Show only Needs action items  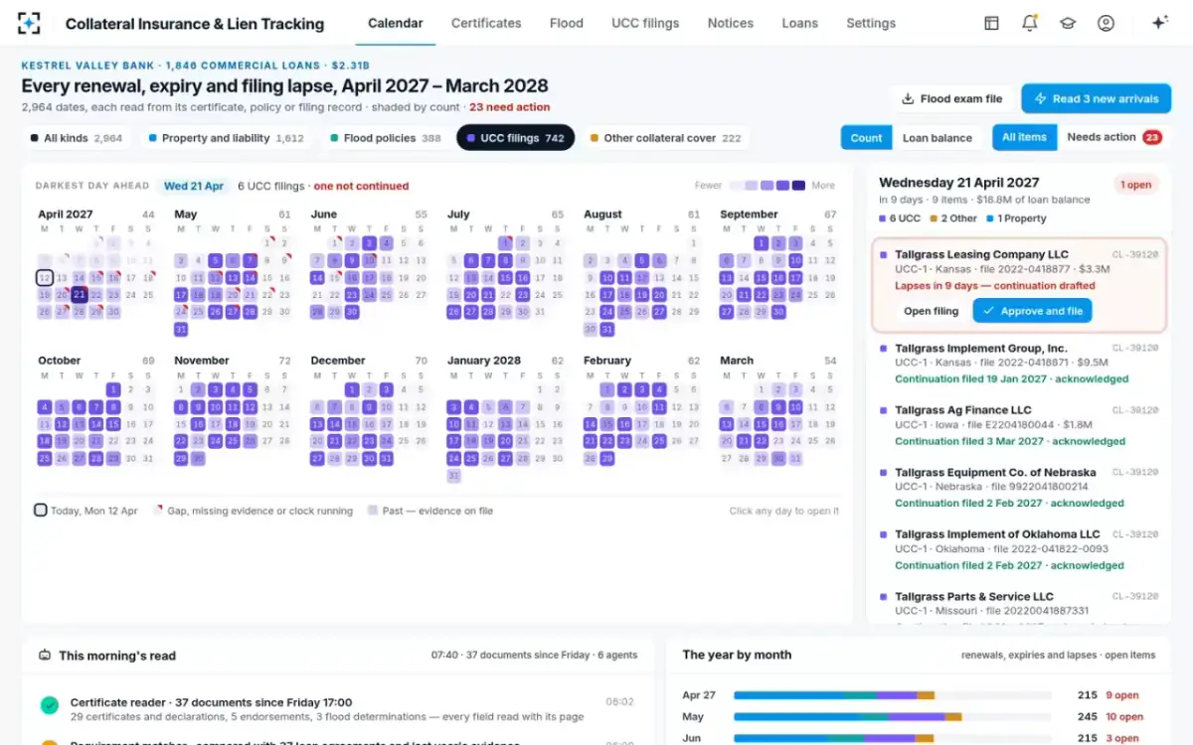pyautogui.click(x=1113, y=137)
